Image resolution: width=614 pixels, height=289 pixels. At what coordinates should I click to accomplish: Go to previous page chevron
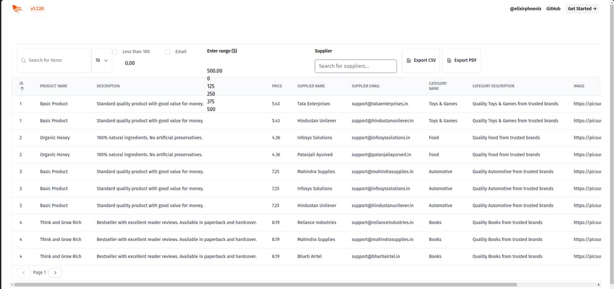(x=24, y=273)
